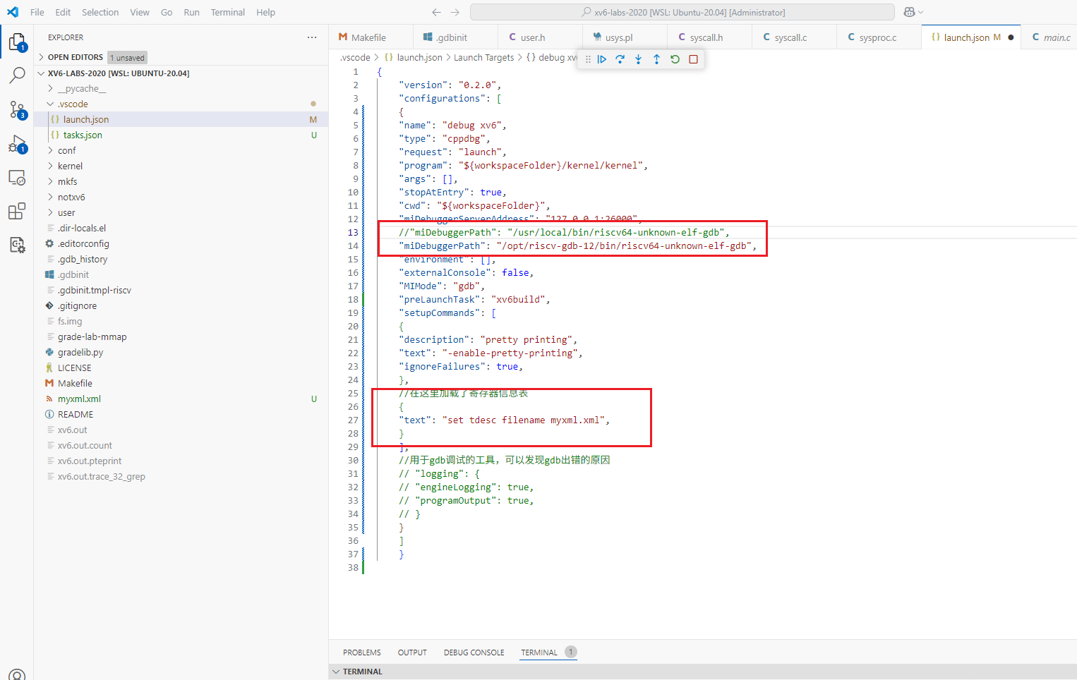1077x680 pixels.
Task: Open tasks.json in the explorer
Action: pyautogui.click(x=83, y=135)
